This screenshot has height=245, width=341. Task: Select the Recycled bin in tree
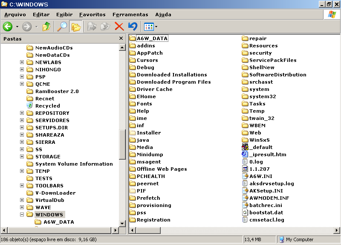point(43,106)
